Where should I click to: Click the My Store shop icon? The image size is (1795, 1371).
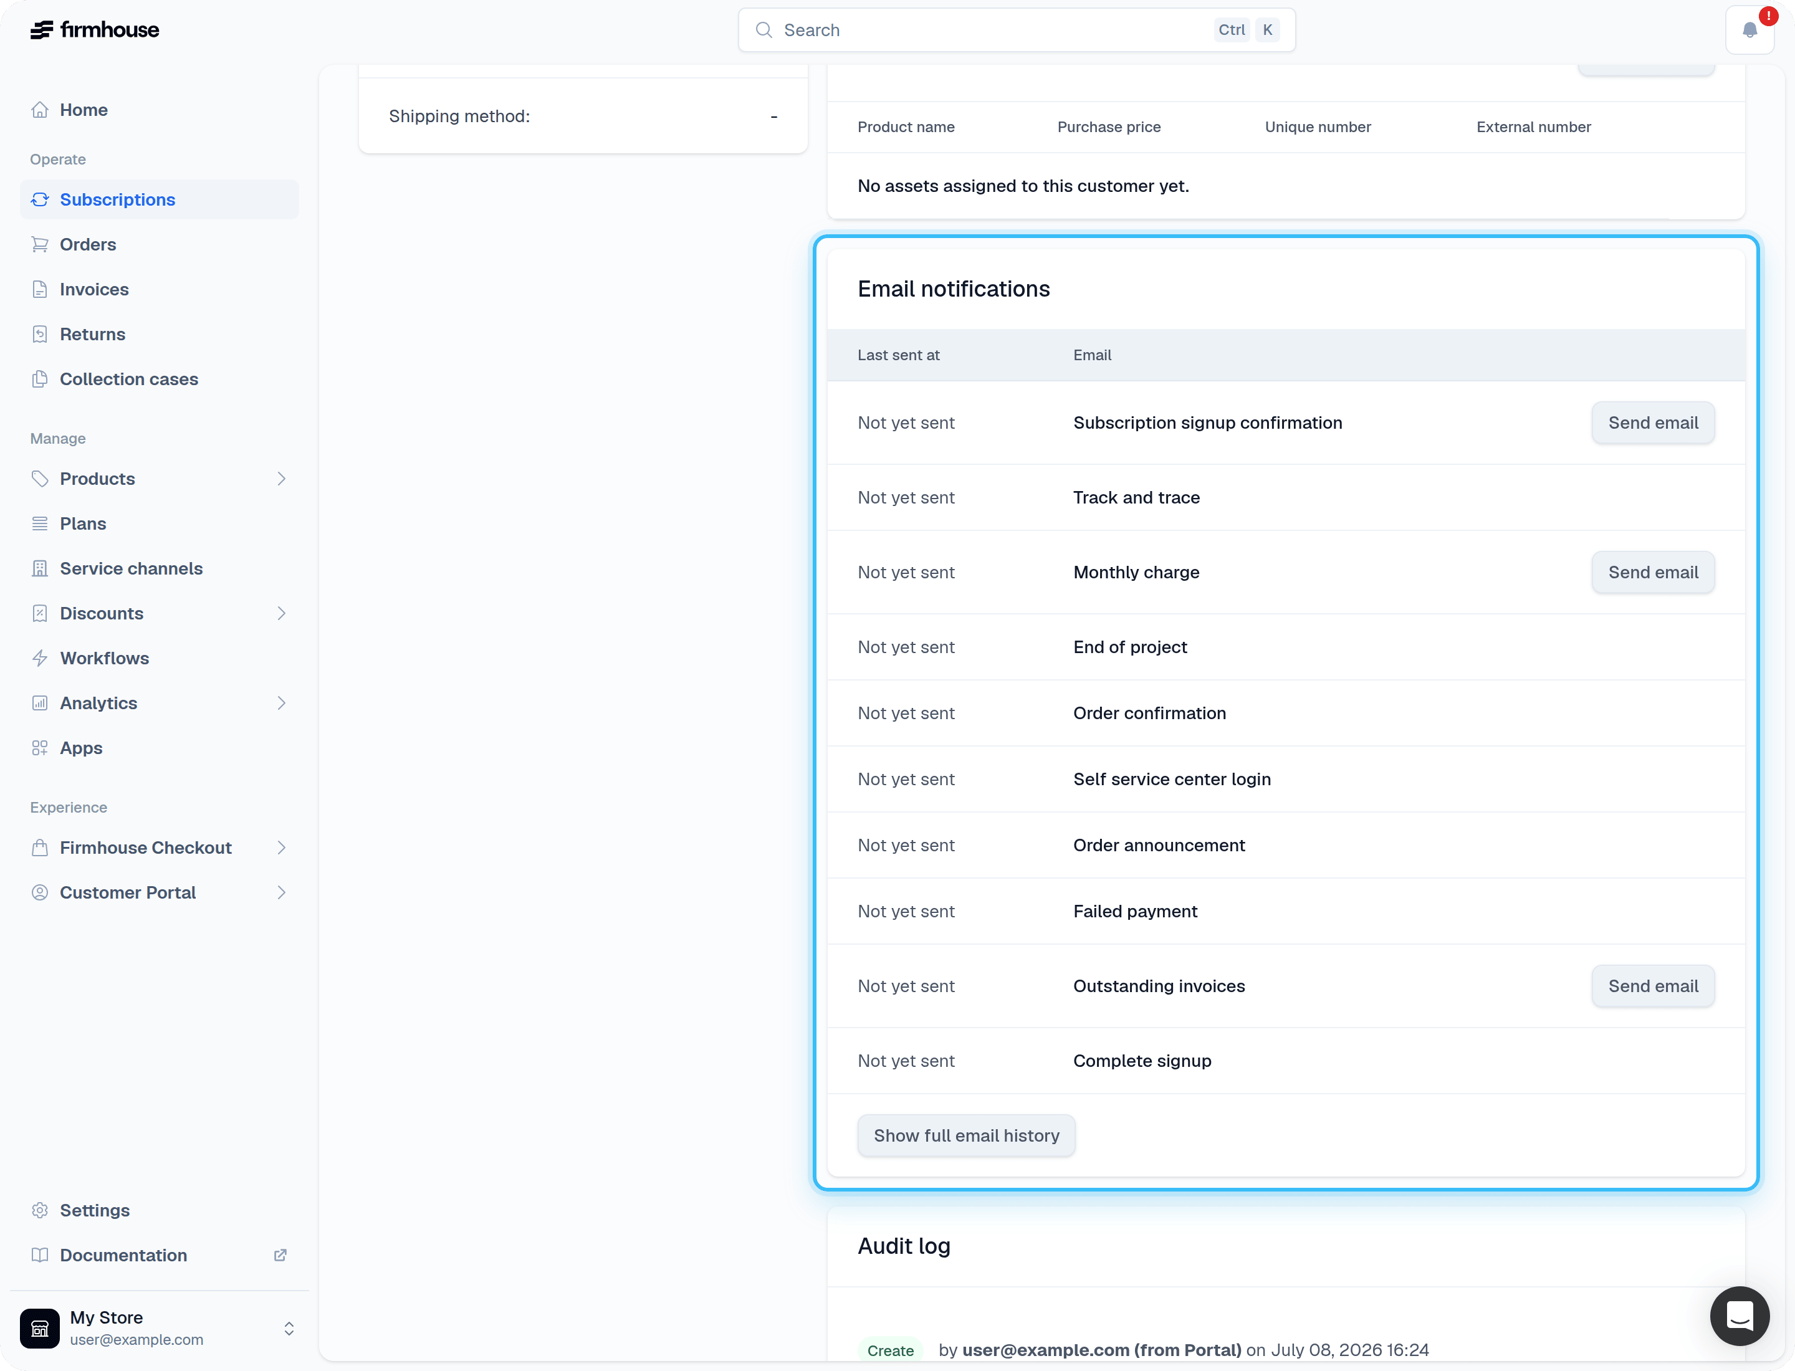(40, 1328)
